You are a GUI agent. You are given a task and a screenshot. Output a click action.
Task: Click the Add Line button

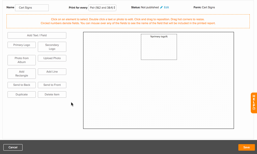[52, 72]
